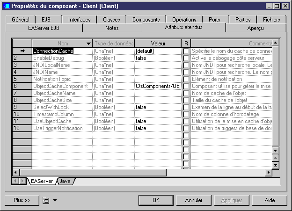Switch to the Opérations tab

click(184, 20)
